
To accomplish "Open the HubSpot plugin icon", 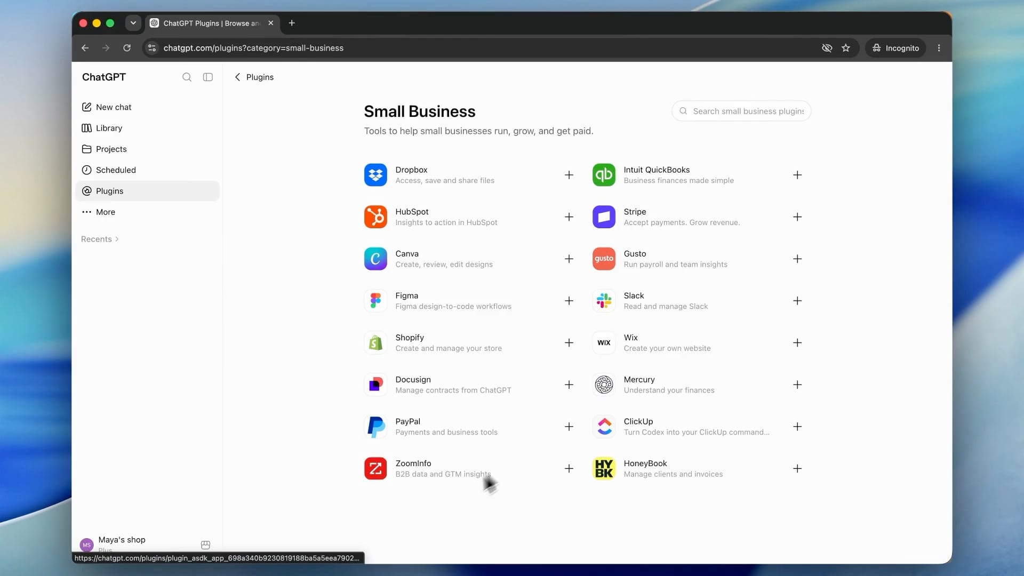I will pyautogui.click(x=375, y=217).
